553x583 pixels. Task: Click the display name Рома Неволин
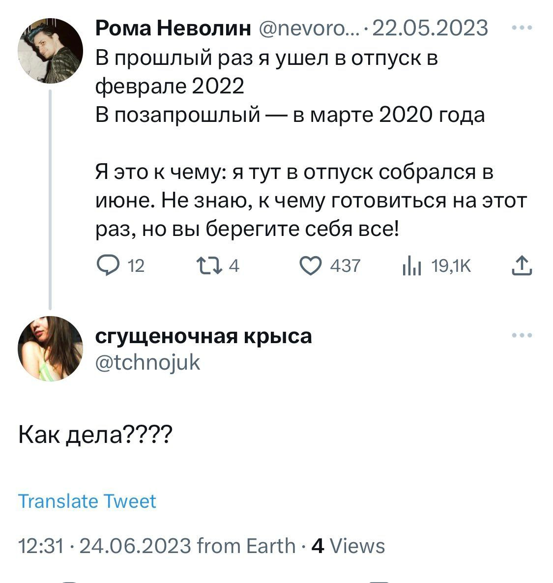[173, 29]
